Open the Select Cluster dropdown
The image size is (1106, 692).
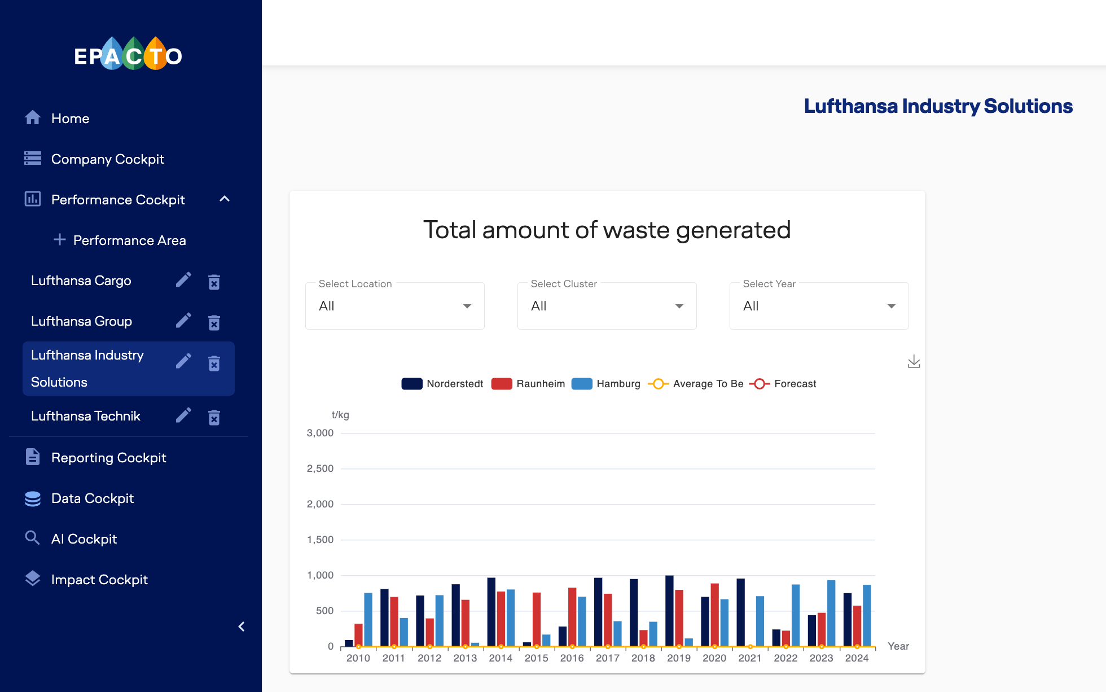pyautogui.click(x=607, y=306)
